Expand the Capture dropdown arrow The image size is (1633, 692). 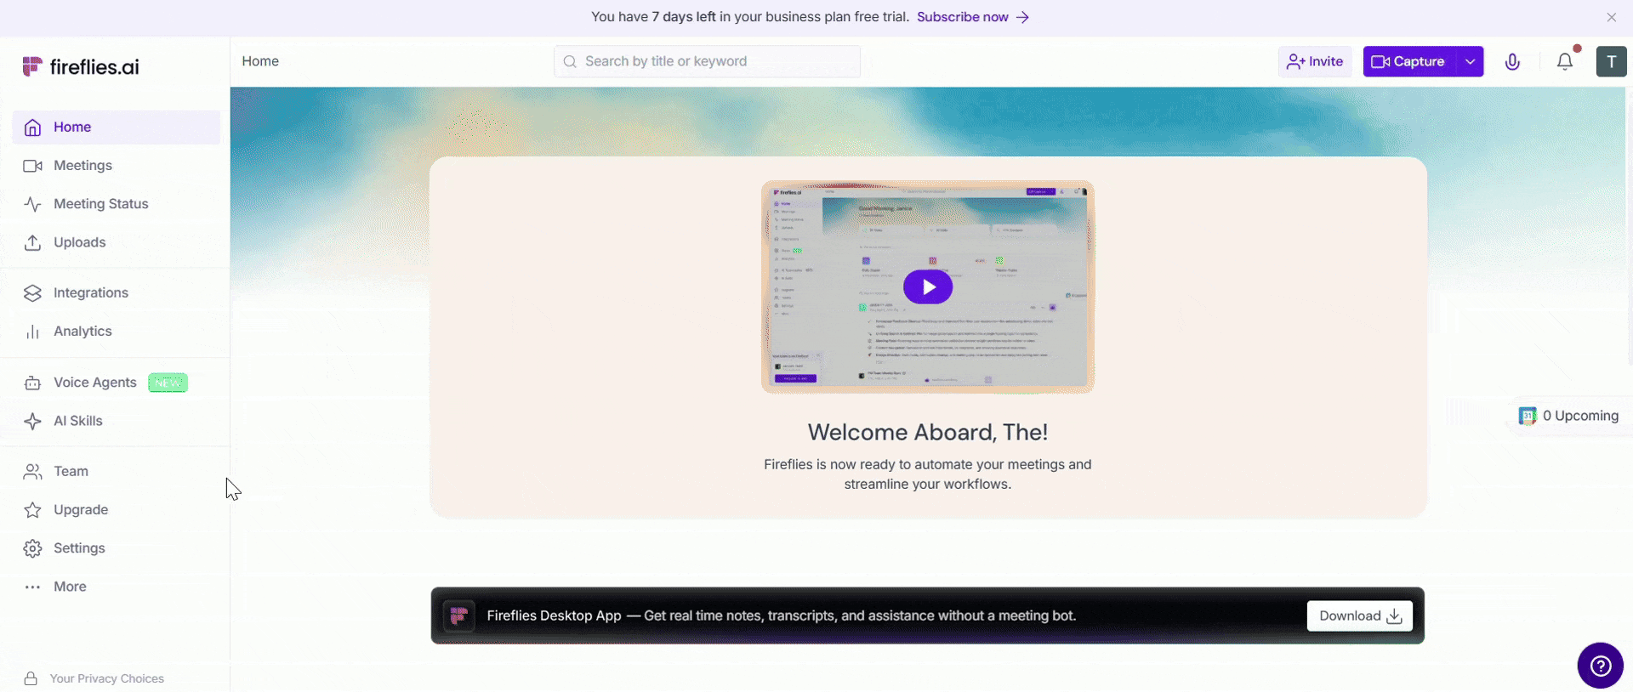tap(1470, 61)
